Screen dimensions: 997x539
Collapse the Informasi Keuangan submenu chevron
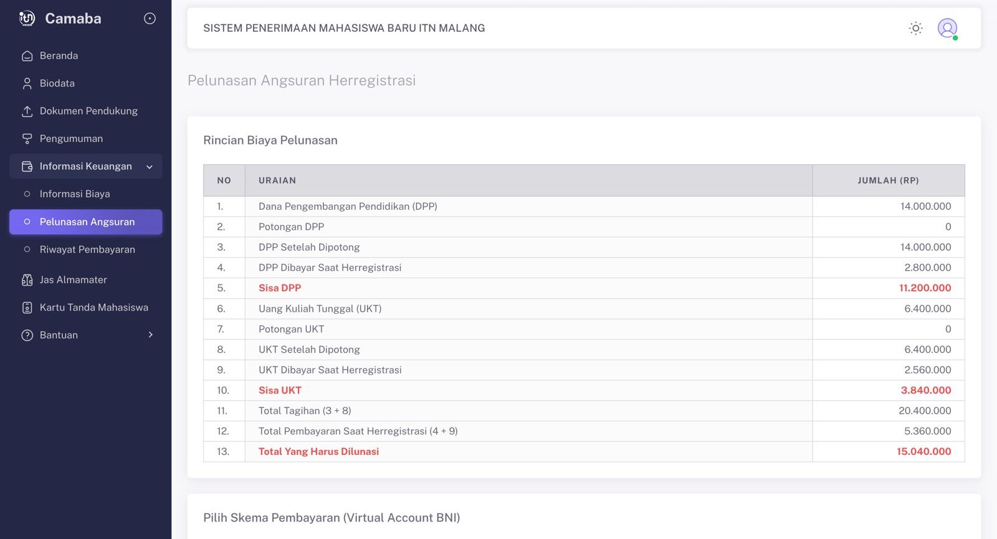tap(150, 167)
